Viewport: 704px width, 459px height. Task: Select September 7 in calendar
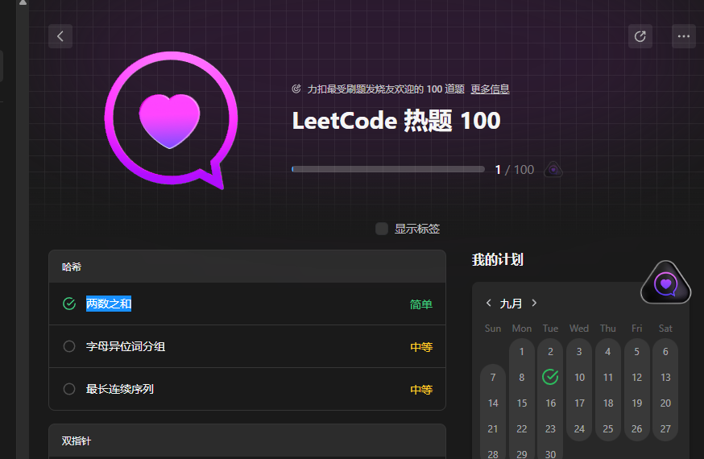(493, 378)
